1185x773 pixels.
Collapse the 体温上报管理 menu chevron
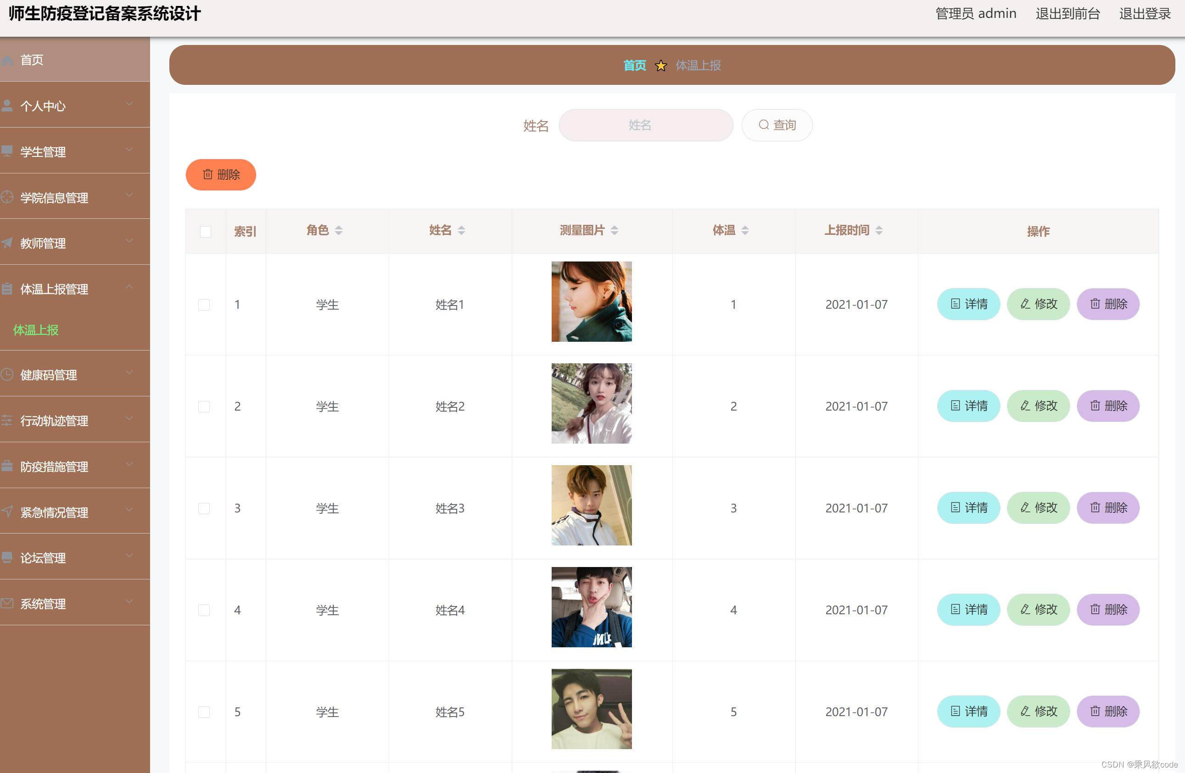(x=129, y=287)
